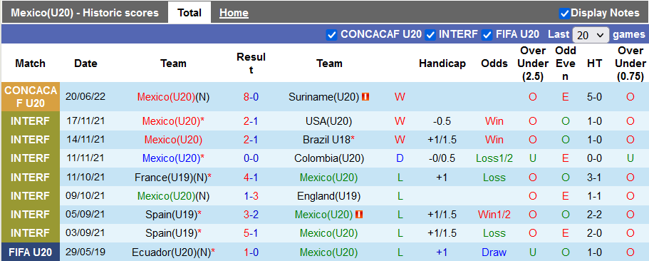Click the date 11/10/21

pos(85,178)
